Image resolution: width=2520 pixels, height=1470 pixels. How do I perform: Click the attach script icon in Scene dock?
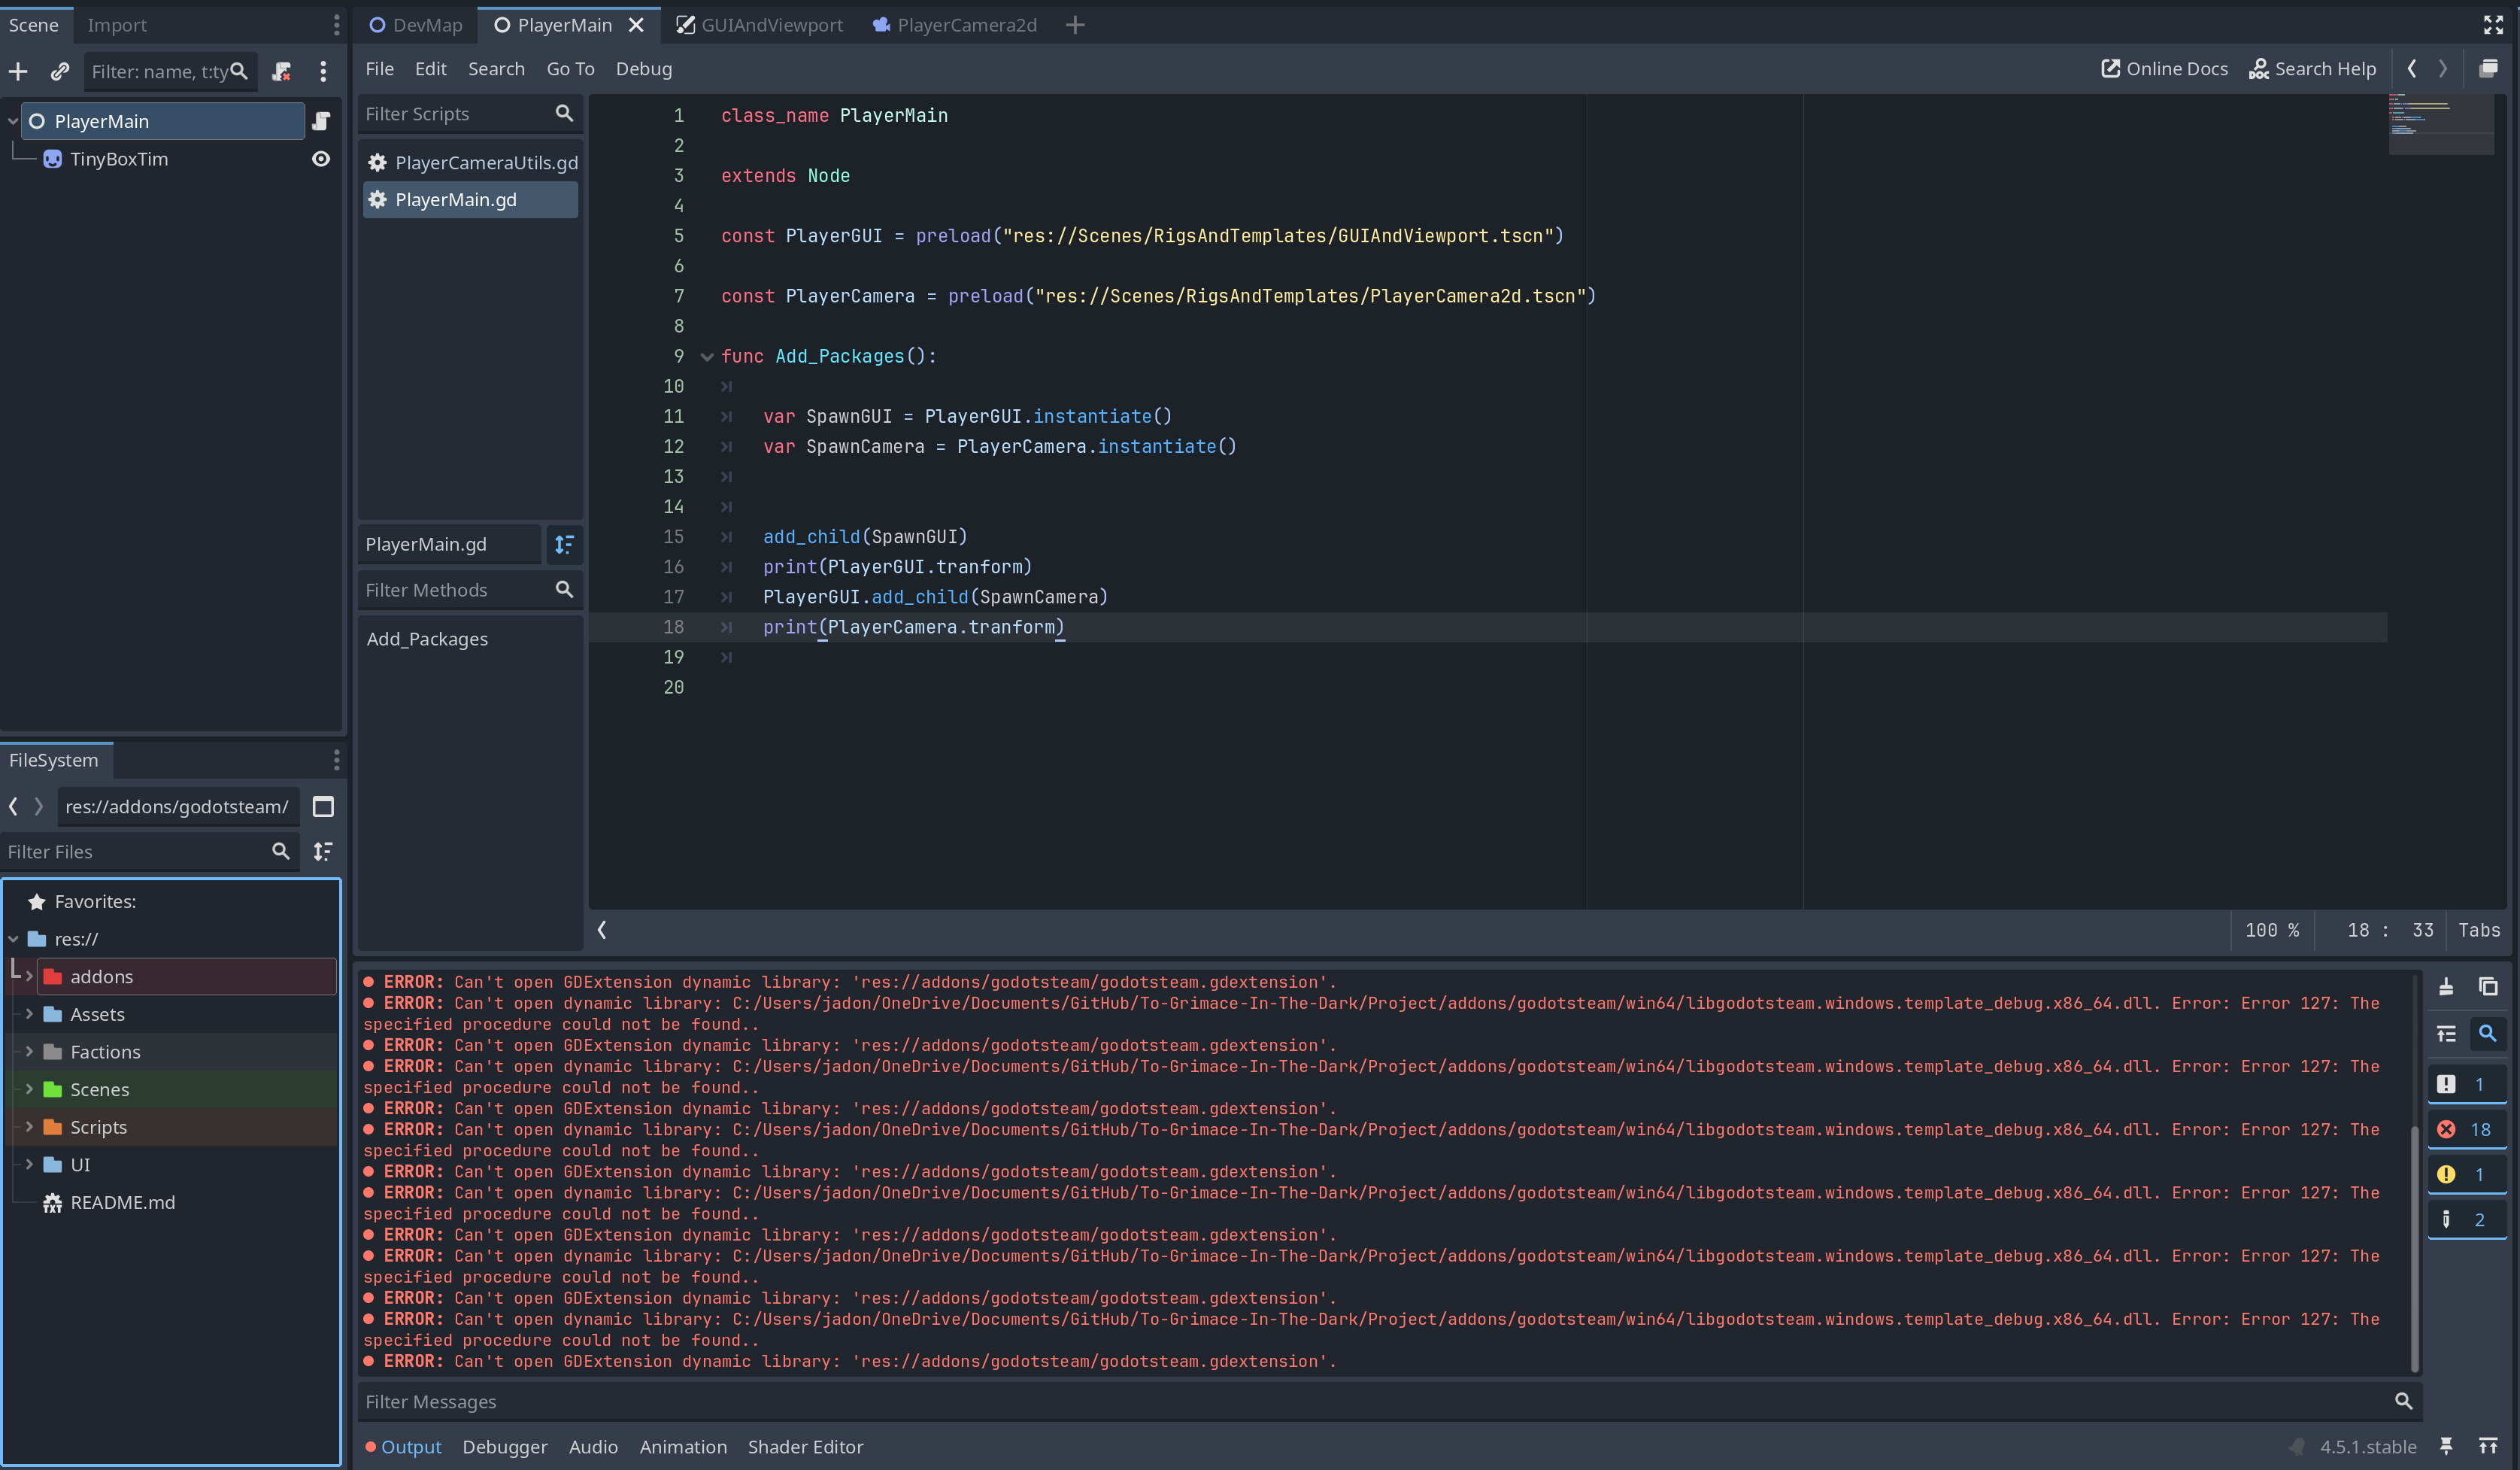[282, 71]
